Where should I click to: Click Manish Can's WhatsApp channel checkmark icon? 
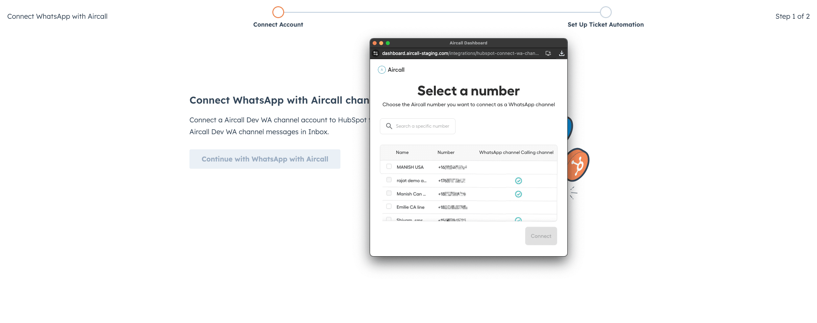tap(518, 194)
